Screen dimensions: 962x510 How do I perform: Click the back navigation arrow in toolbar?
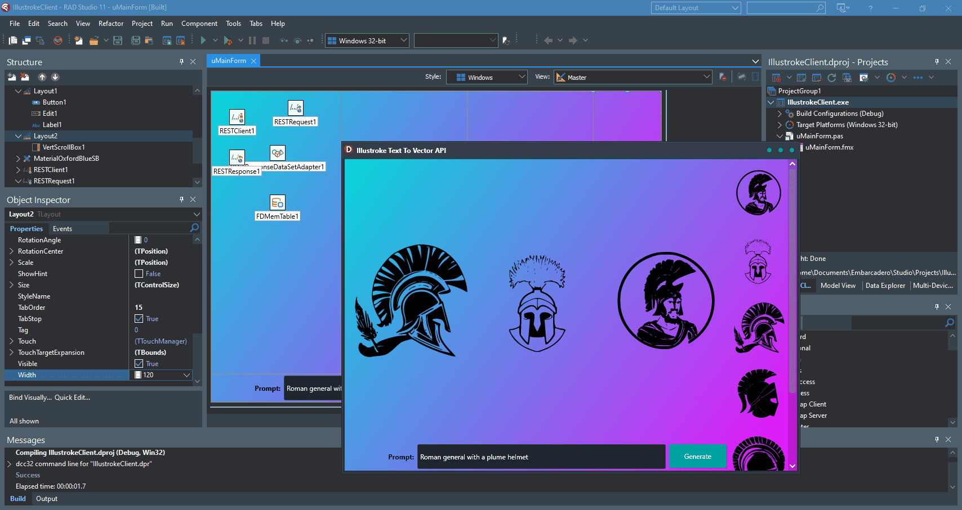[x=548, y=40]
